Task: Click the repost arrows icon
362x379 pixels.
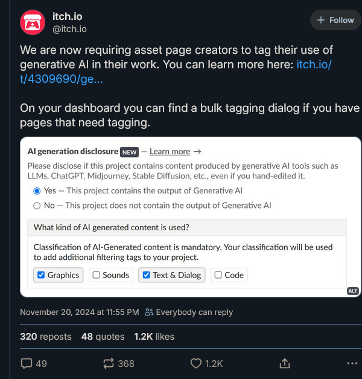Action: pos(108,363)
